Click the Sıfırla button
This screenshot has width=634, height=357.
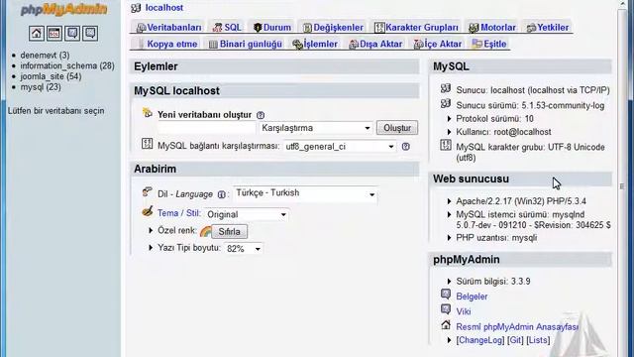point(229,231)
